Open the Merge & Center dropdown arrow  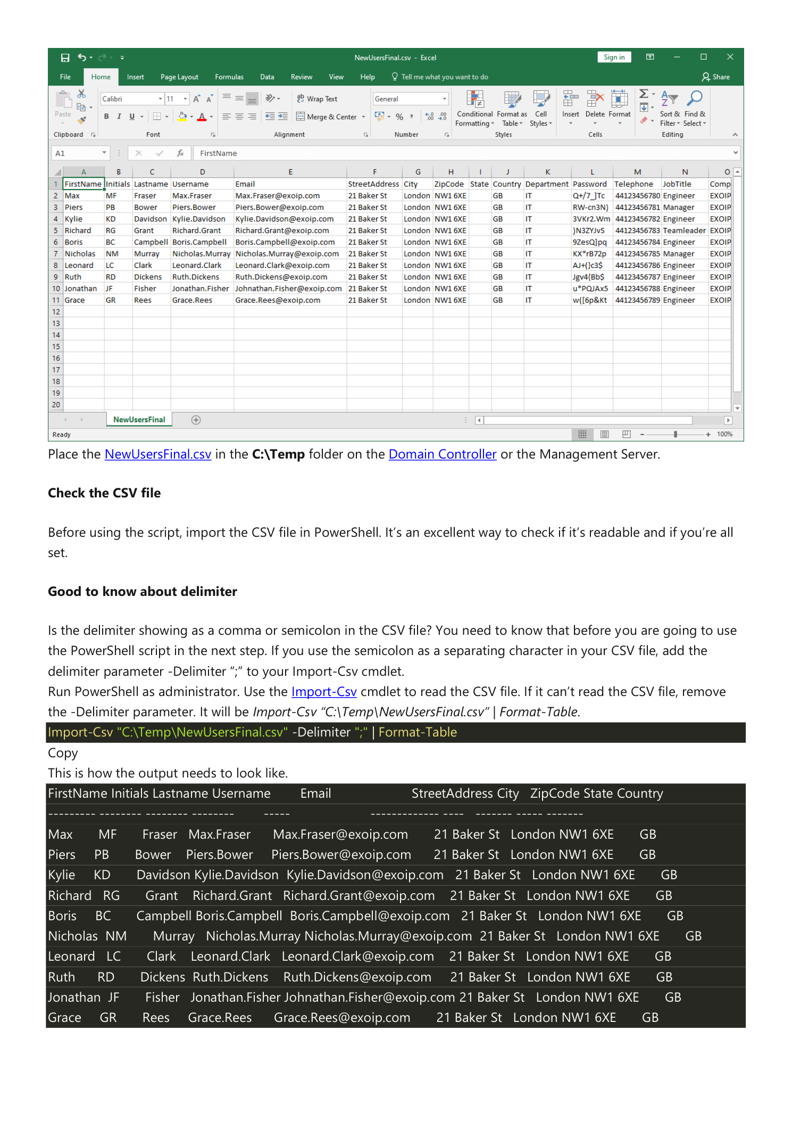point(364,117)
